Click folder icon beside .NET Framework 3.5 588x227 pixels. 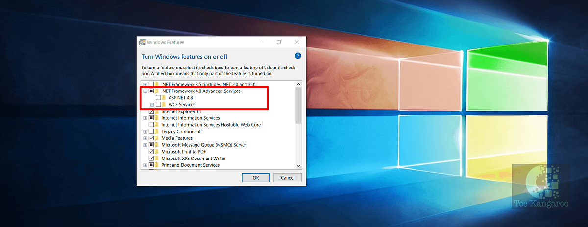158,84
